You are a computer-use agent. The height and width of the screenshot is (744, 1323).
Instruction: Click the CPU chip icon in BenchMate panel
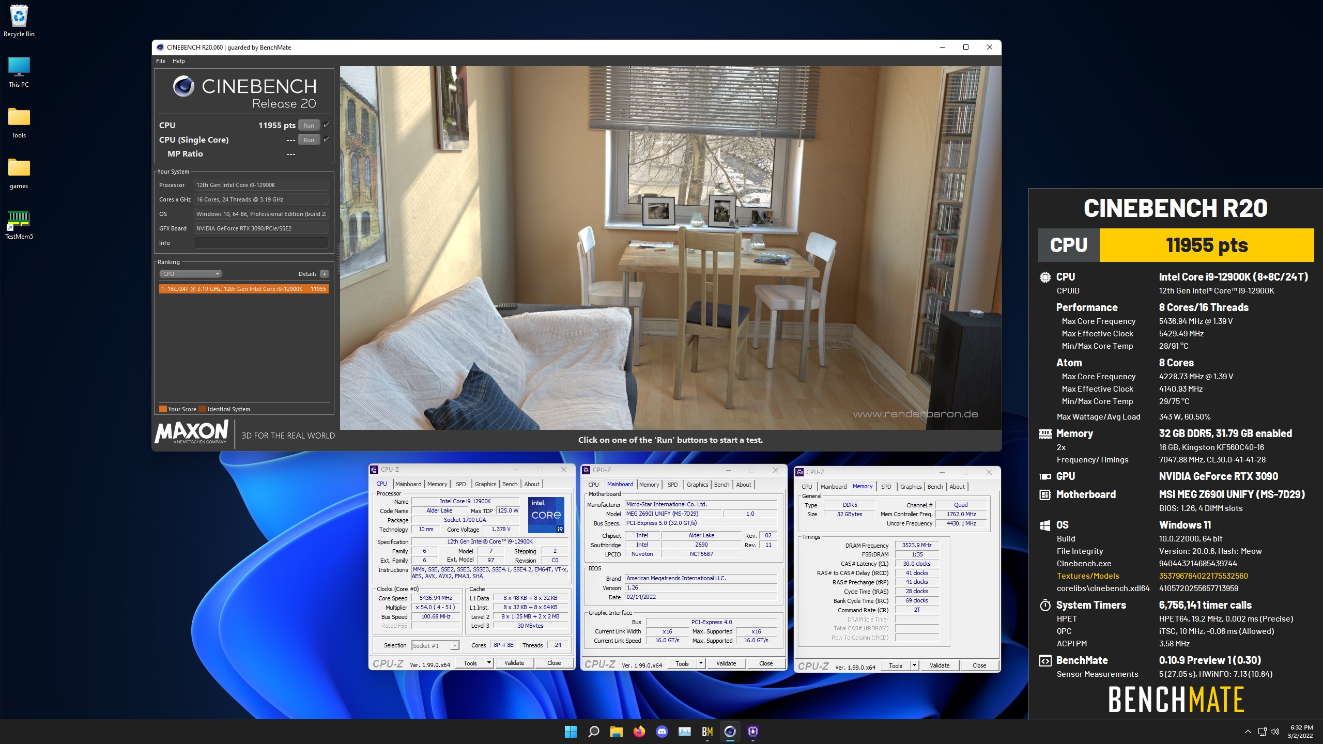[1045, 277]
